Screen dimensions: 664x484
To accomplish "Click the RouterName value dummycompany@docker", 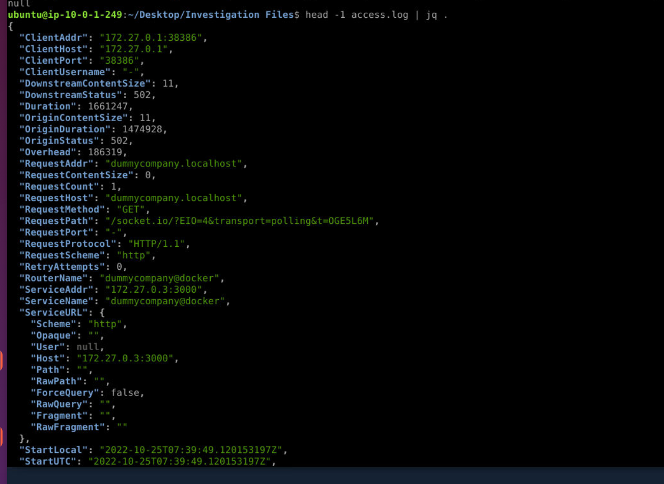I will click(162, 278).
